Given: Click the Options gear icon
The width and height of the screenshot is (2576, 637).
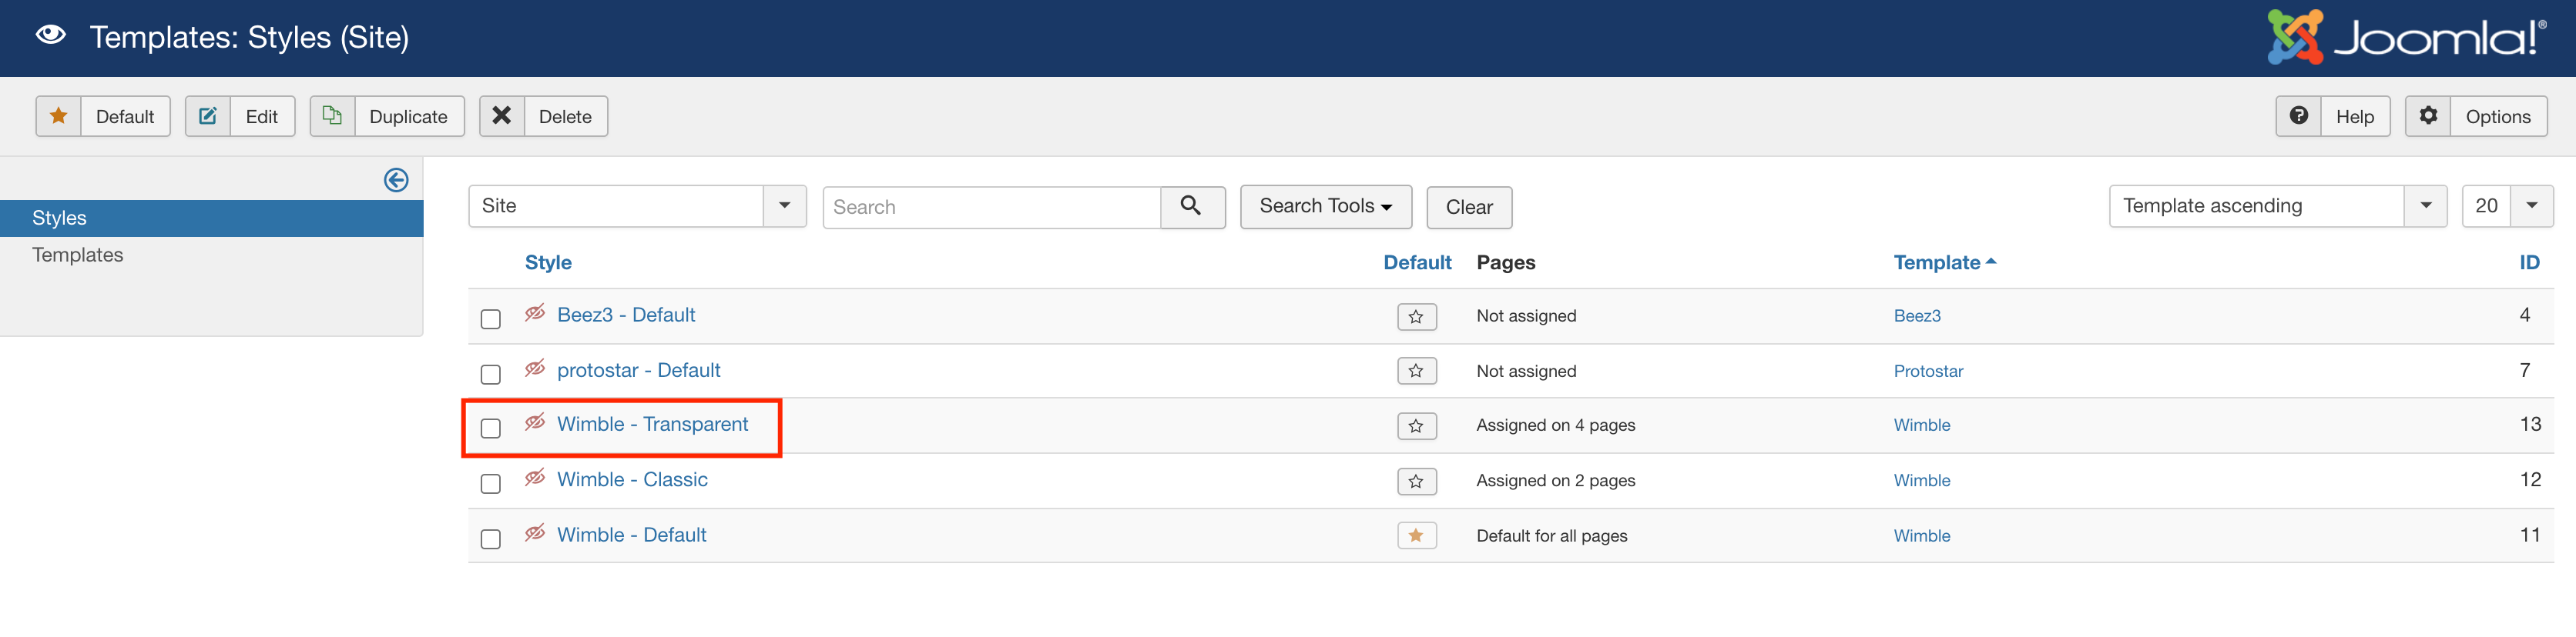Looking at the screenshot, I should point(2428,116).
